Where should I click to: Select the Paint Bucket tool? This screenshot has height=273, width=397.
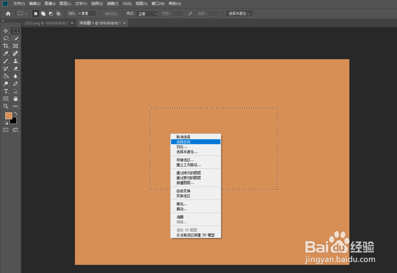click(6, 76)
